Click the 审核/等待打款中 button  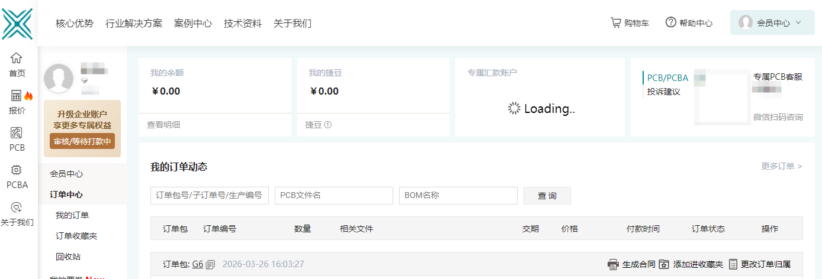(82, 142)
